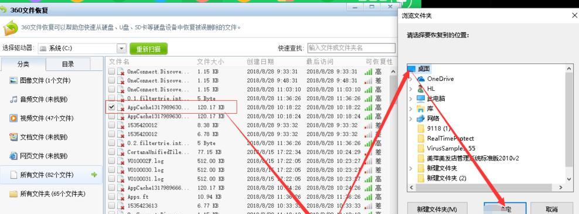579x214 pixels.
Task: Click the 可恢复性 column header
Action: click(x=379, y=62)
